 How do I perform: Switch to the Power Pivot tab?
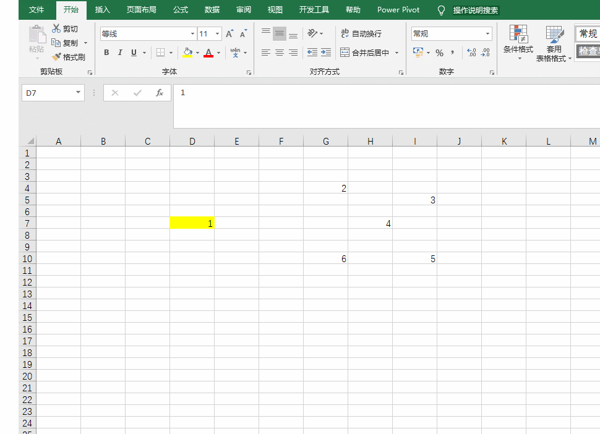click(x=398, y=9)
